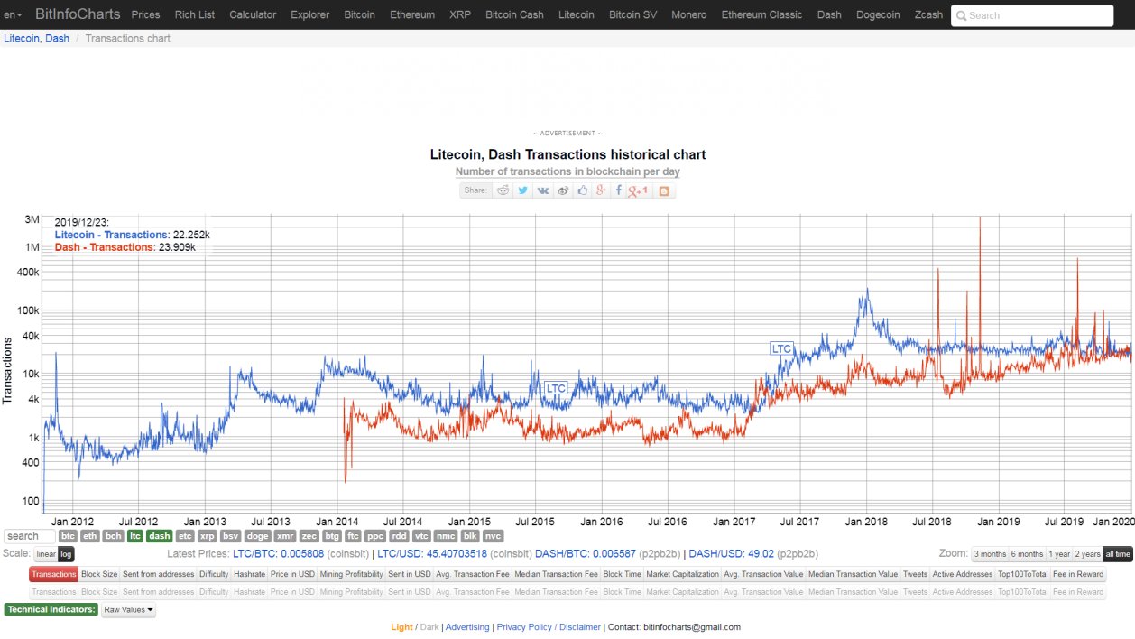Screen dimensions: 1135x639
Task: Switch scale to linear
Action: [x=46, y=554]
